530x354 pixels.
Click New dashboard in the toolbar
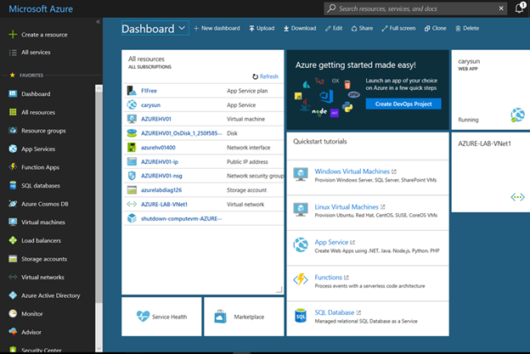(x=217, y=28)
